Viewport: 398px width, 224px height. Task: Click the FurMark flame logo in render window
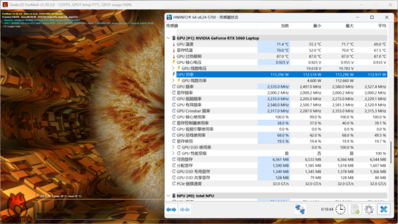click(17, 208)
